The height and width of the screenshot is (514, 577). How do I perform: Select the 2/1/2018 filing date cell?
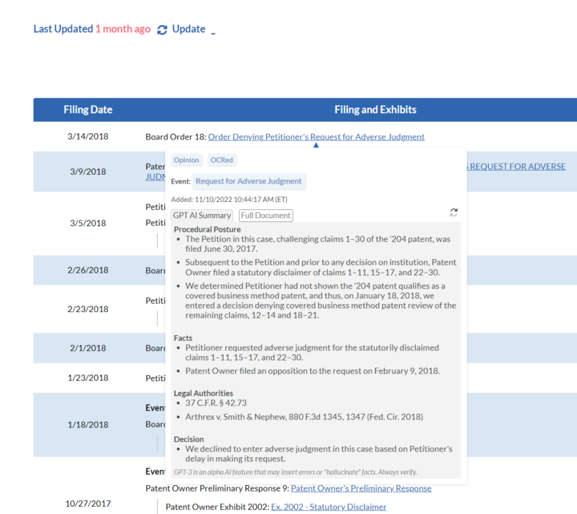pyautogui.click(x=88, y=348)
